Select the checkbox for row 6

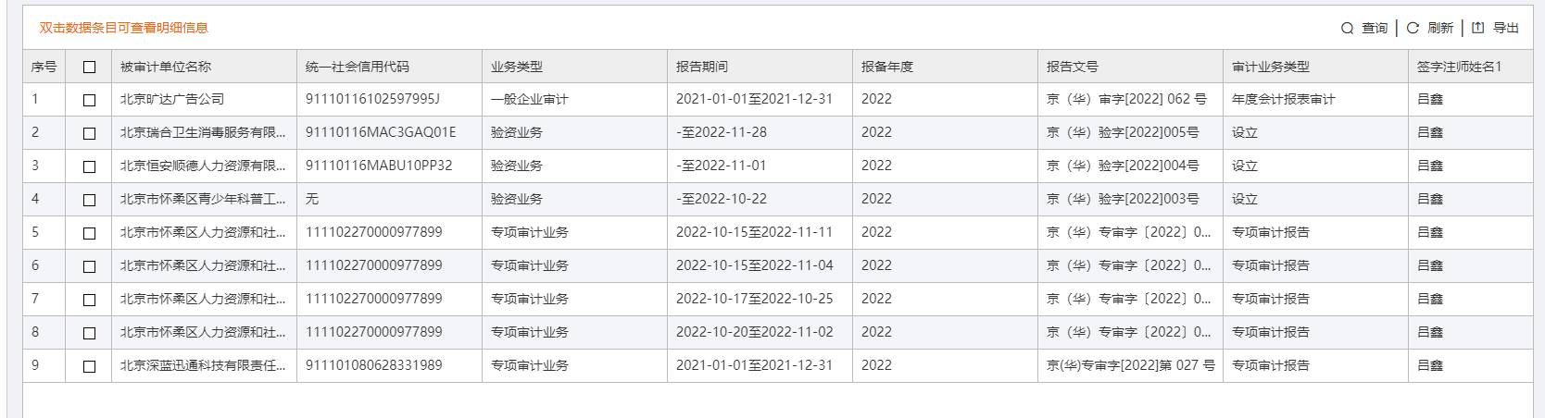pos(89,266)
